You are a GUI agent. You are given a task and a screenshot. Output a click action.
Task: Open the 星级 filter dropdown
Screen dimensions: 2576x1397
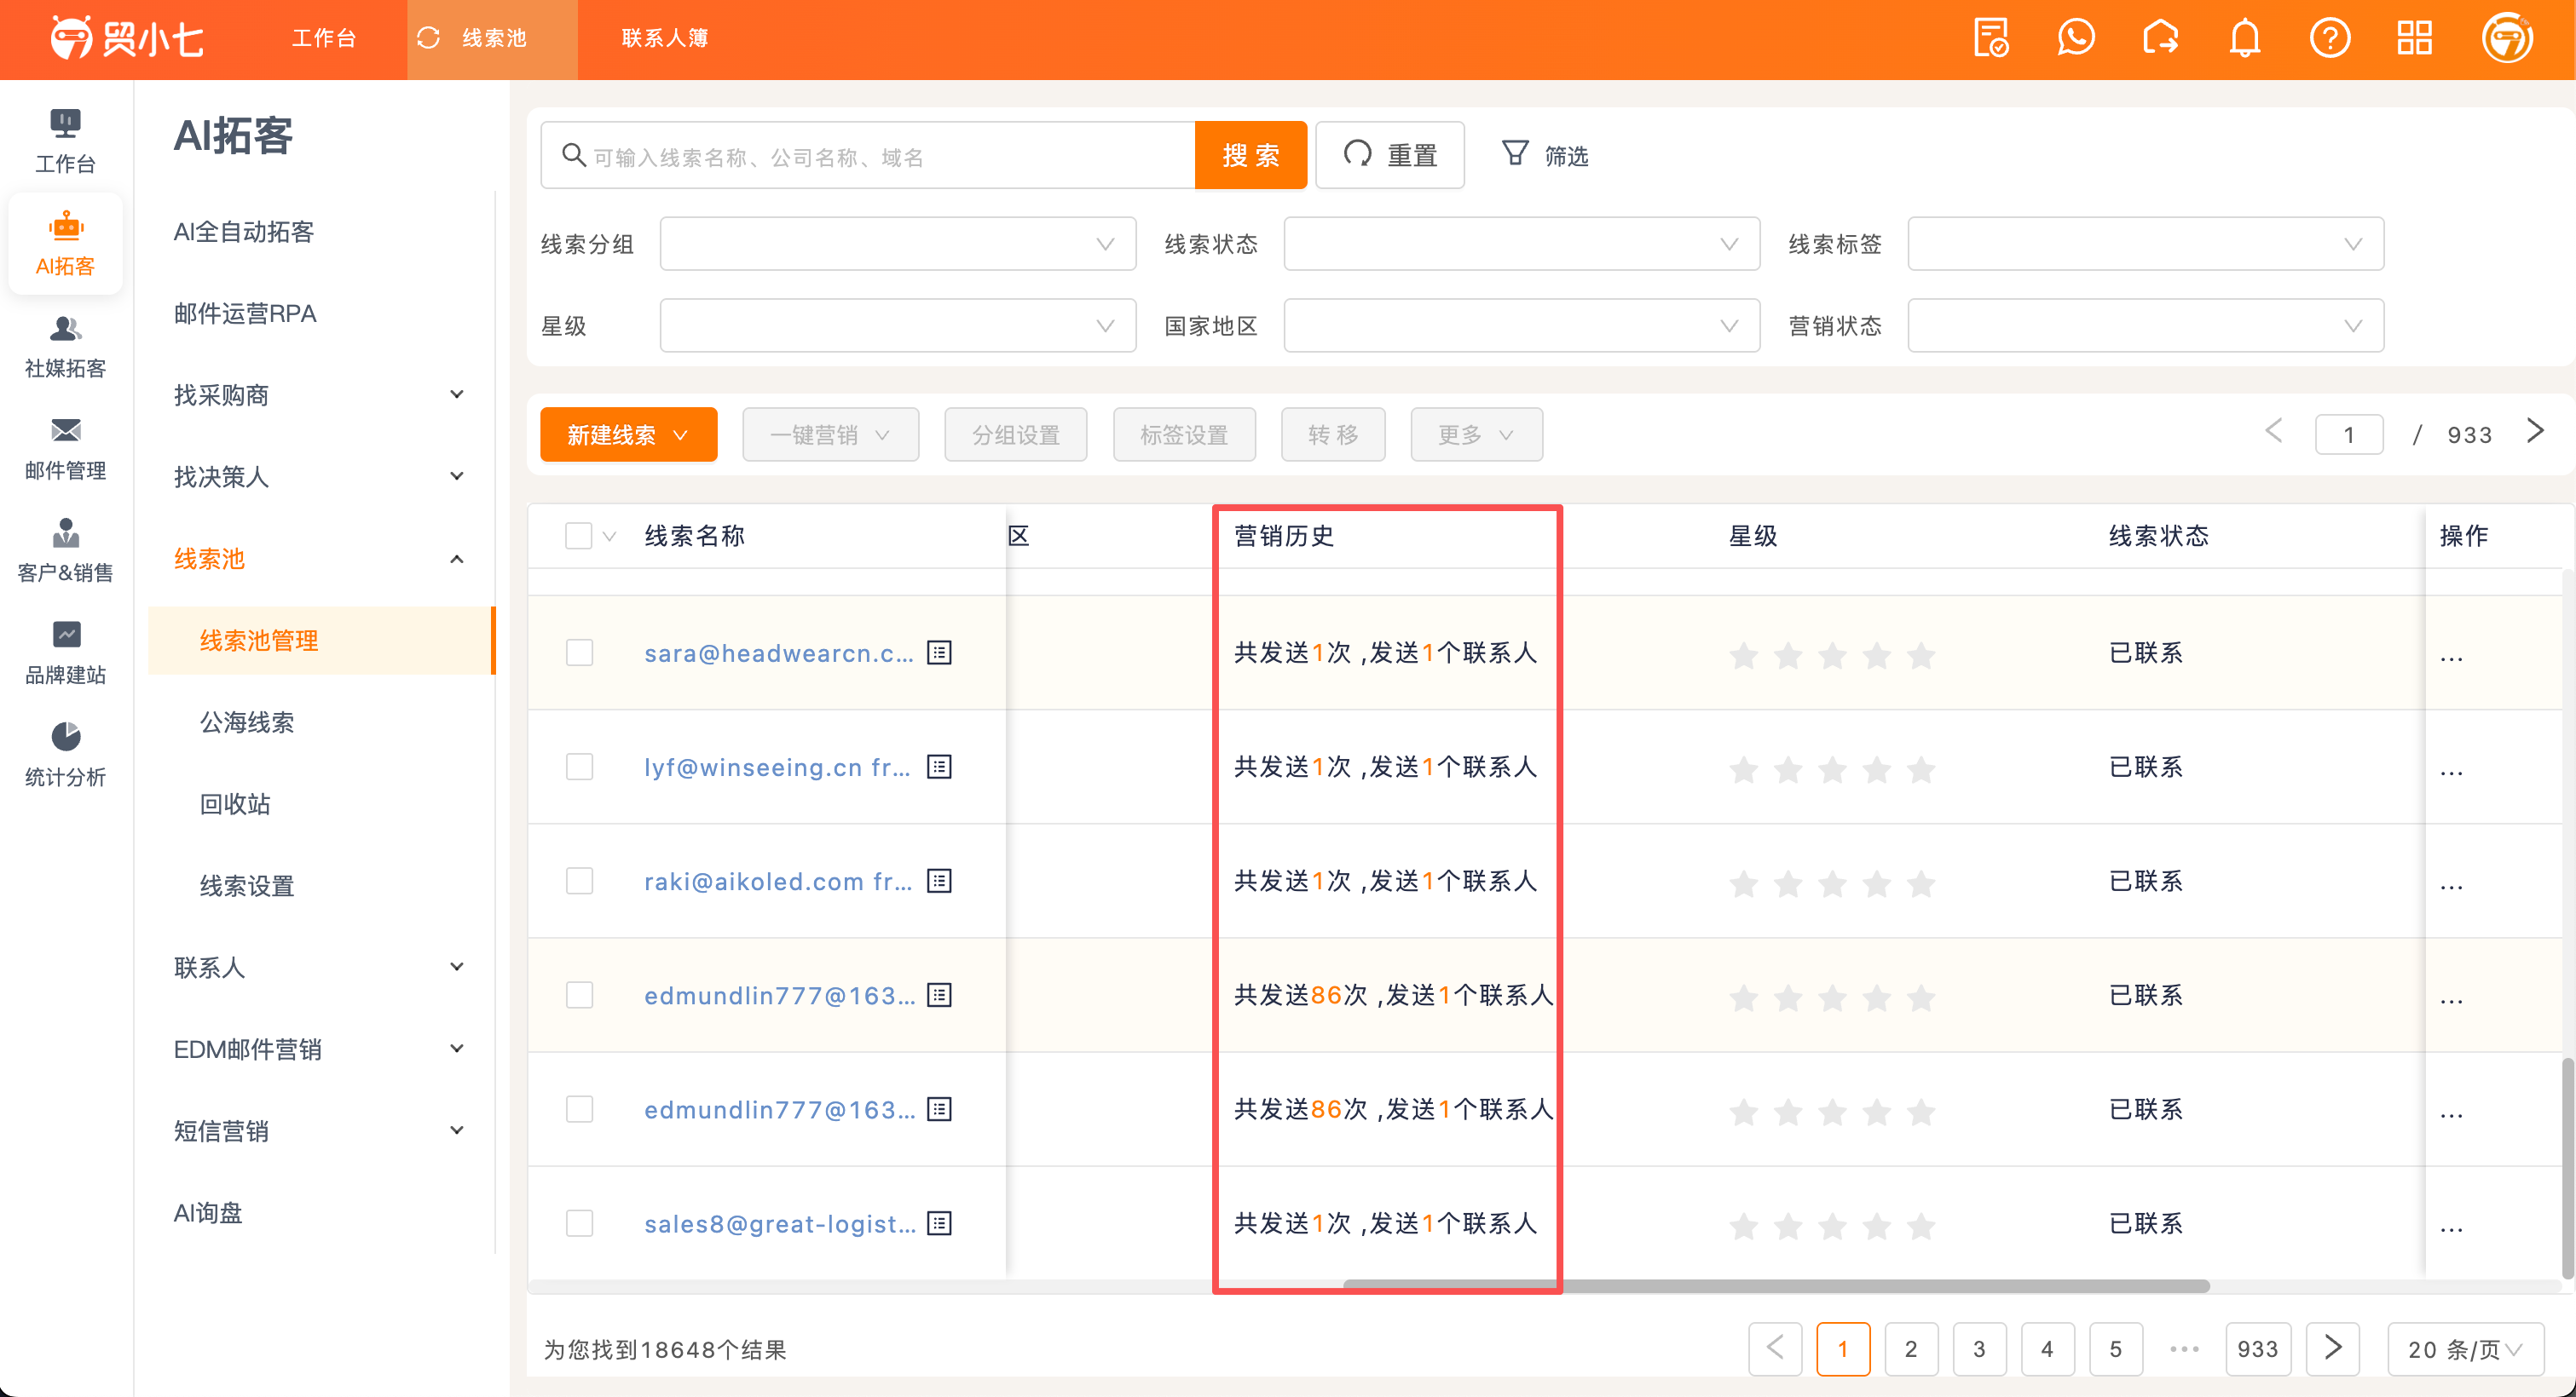coord(897,325)
